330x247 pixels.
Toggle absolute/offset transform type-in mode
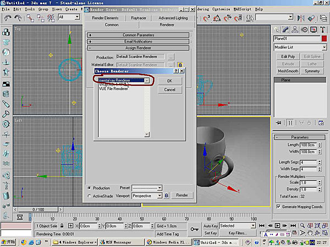tap(71, 226)
